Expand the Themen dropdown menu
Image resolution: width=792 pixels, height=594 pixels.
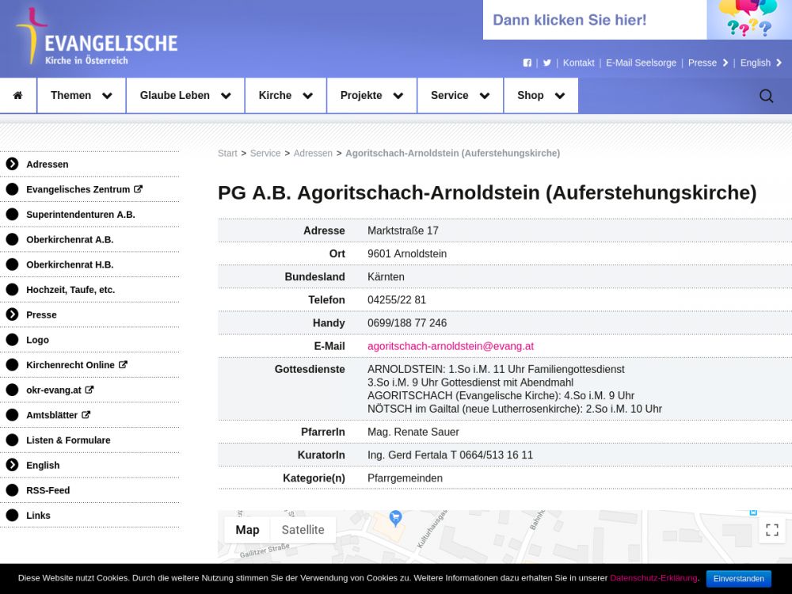tap(81, 96)
